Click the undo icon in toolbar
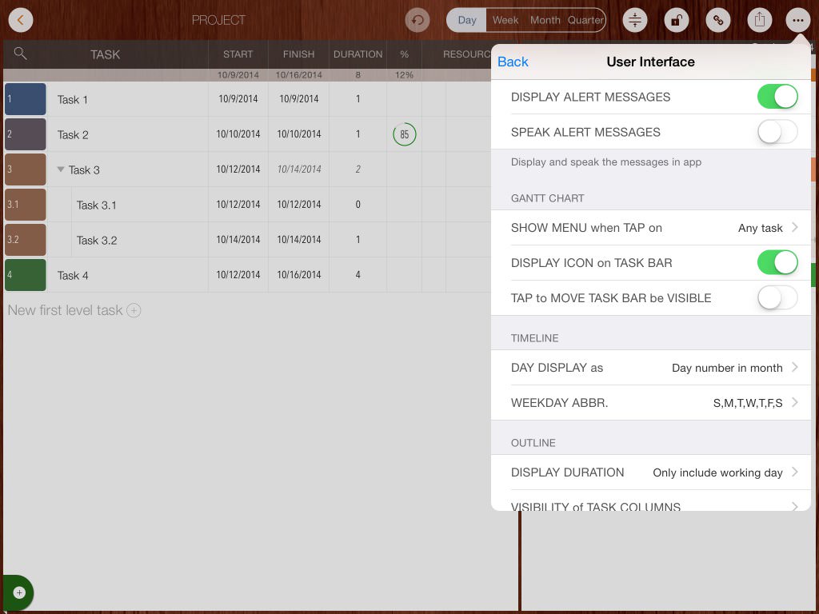Screen dimensions: 819x614 417,20
